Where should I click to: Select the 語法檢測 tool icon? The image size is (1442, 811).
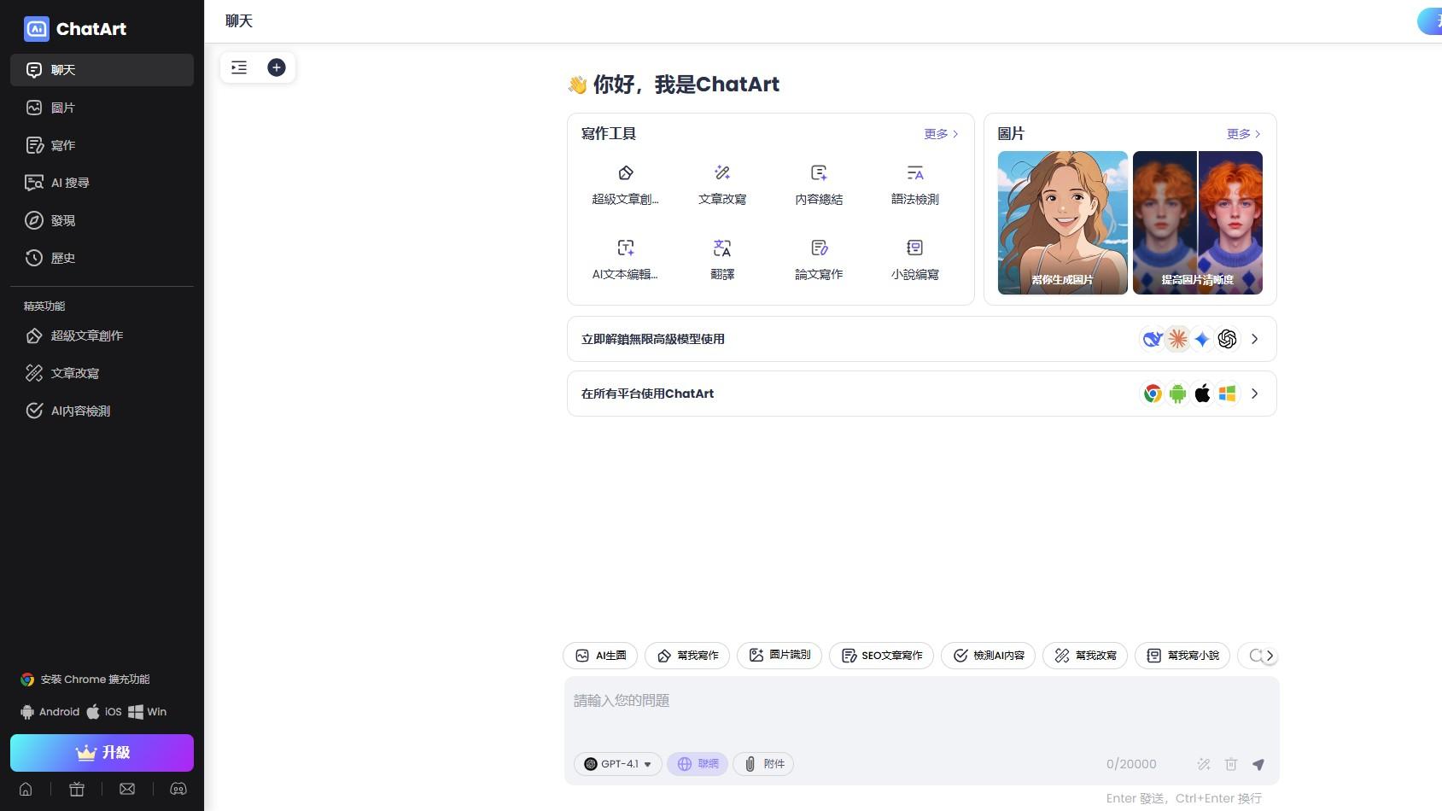point(915,173)
